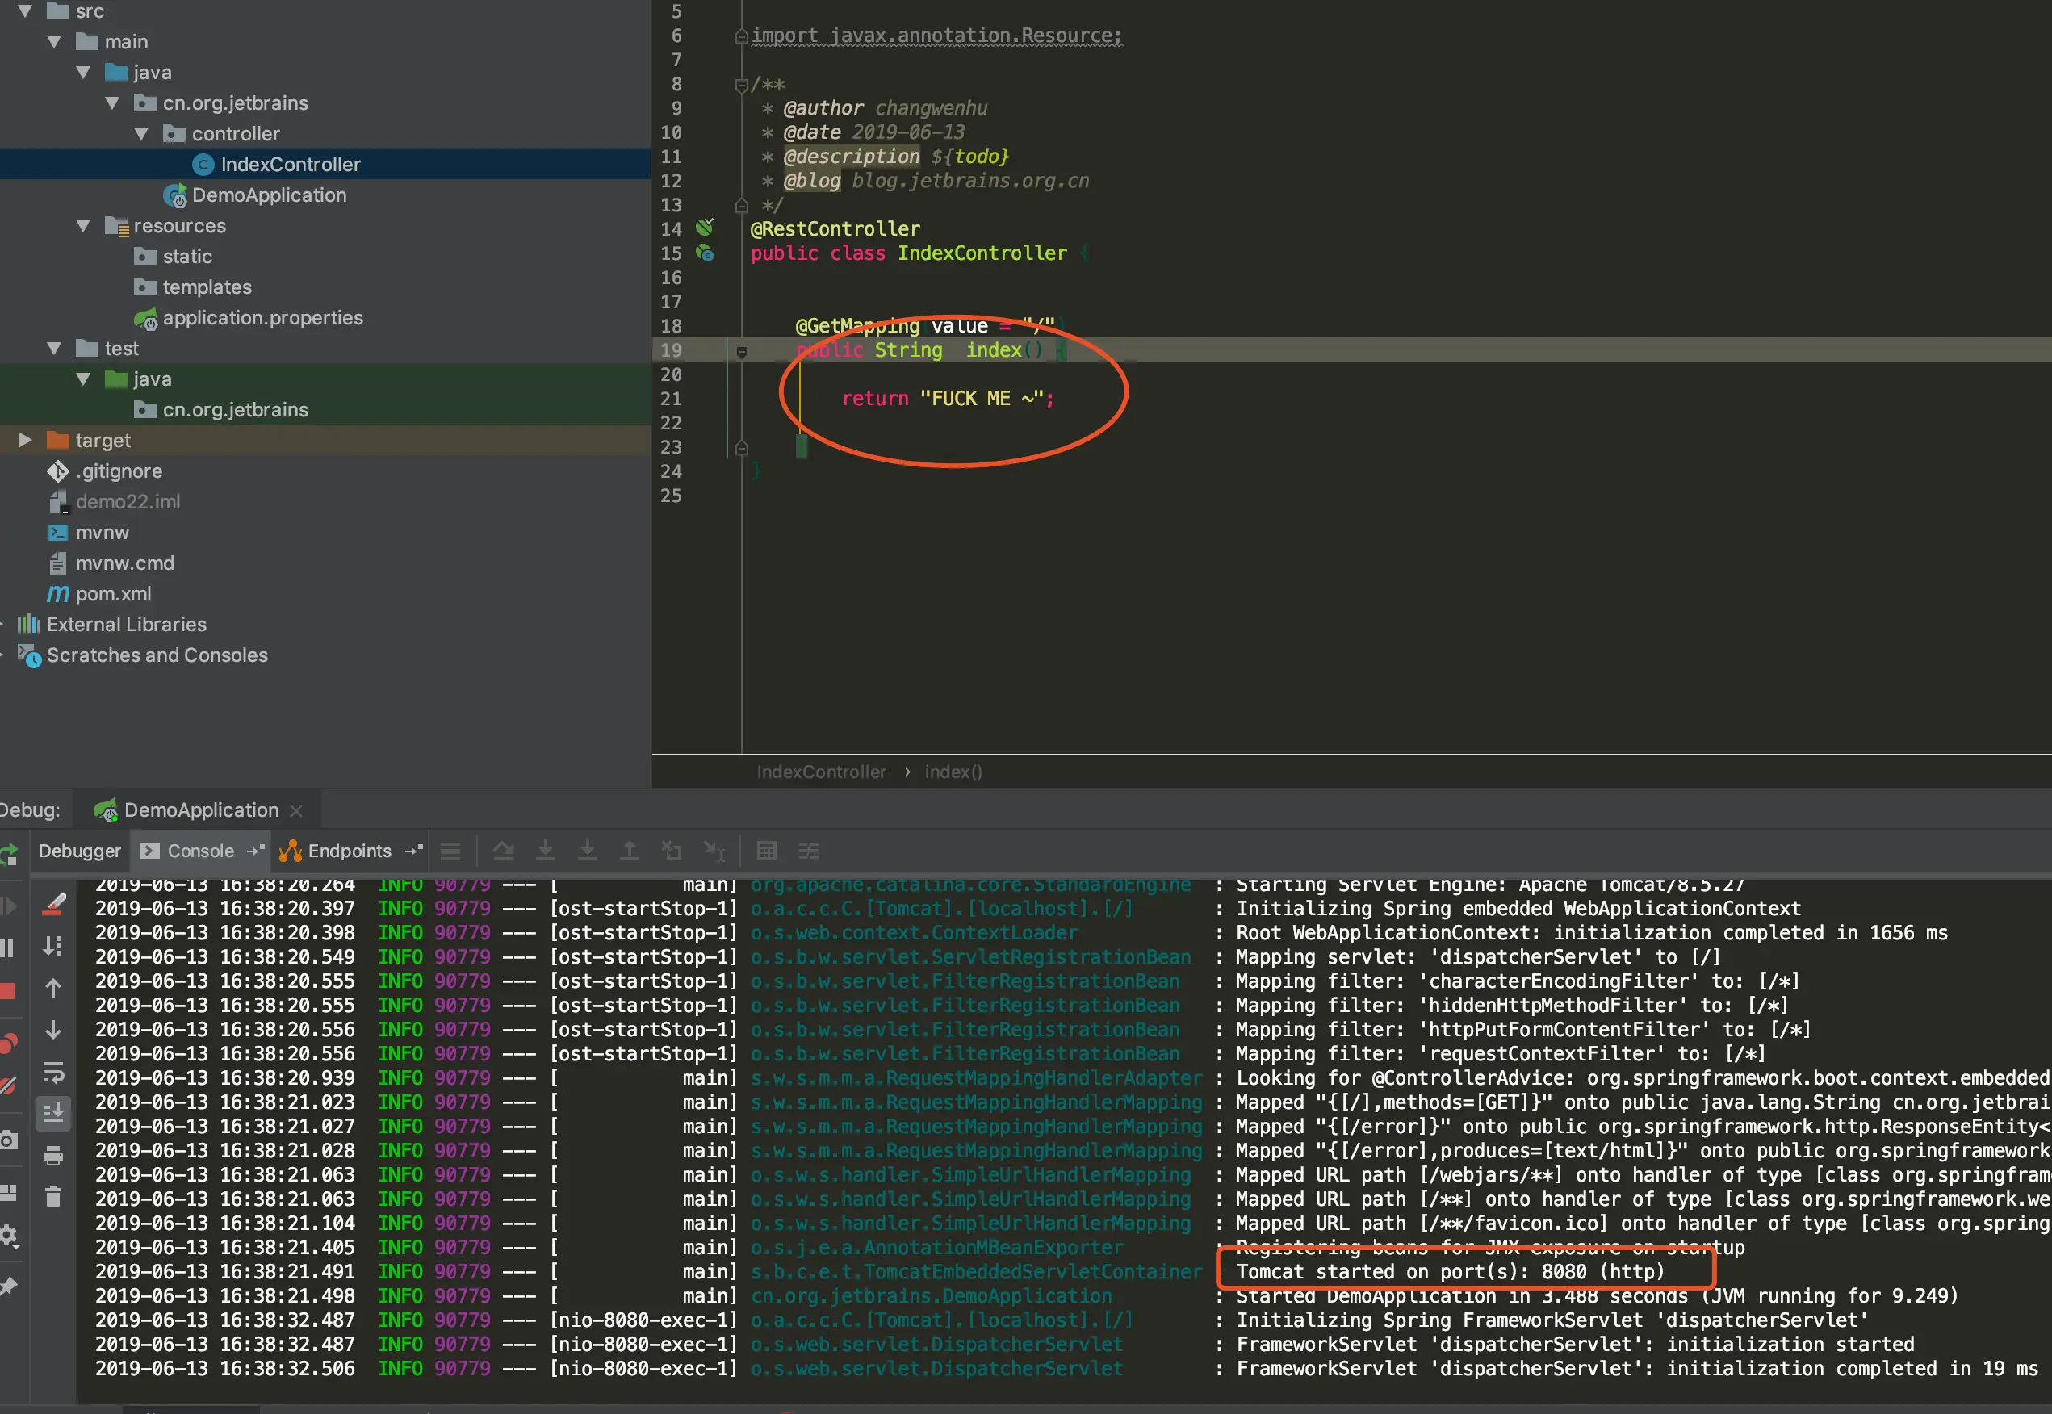
Task: Click the Print console output icon
Action: (53, 1155)
